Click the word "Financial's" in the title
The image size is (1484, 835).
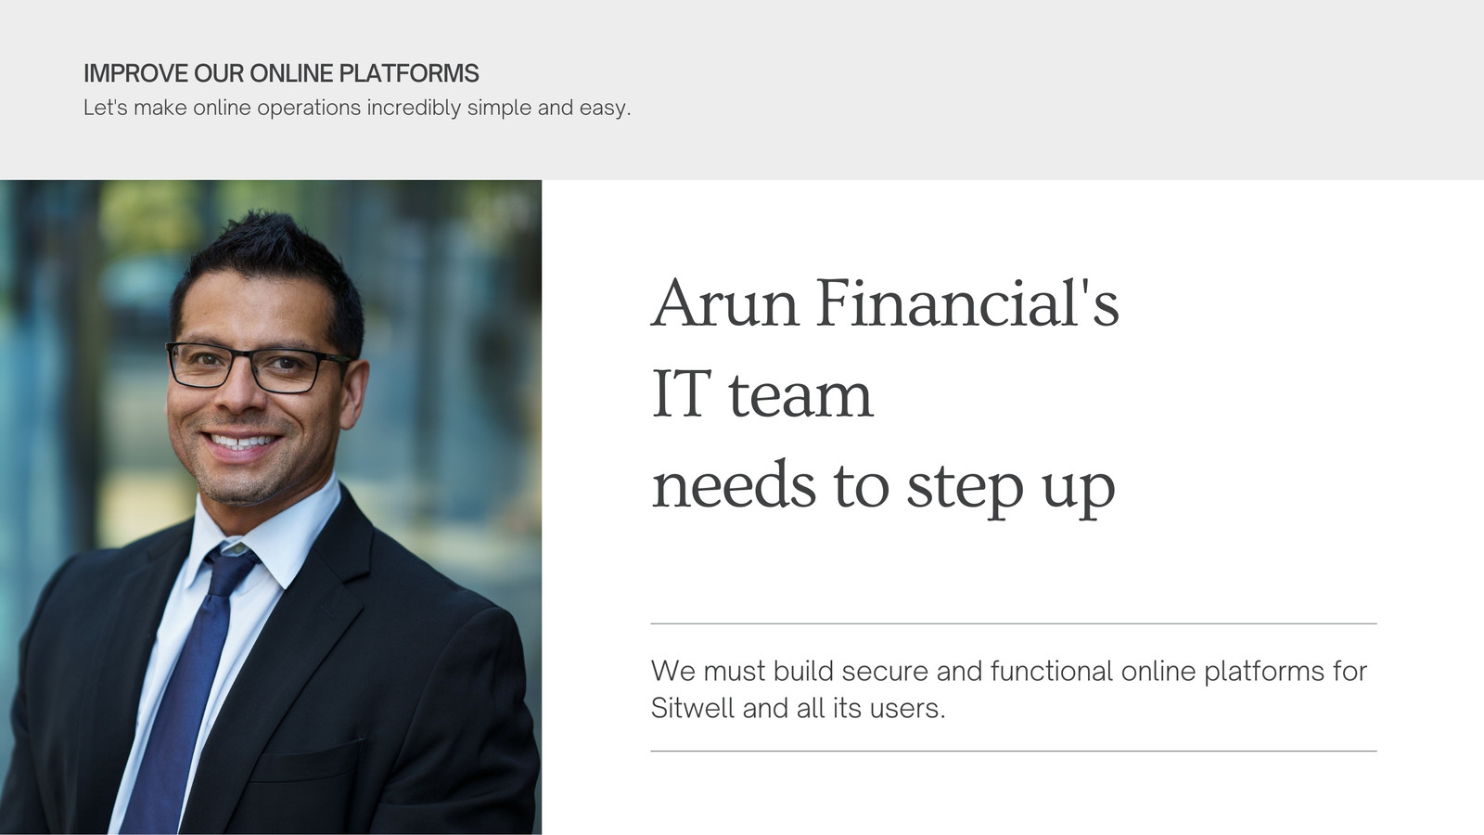[967, 302]
